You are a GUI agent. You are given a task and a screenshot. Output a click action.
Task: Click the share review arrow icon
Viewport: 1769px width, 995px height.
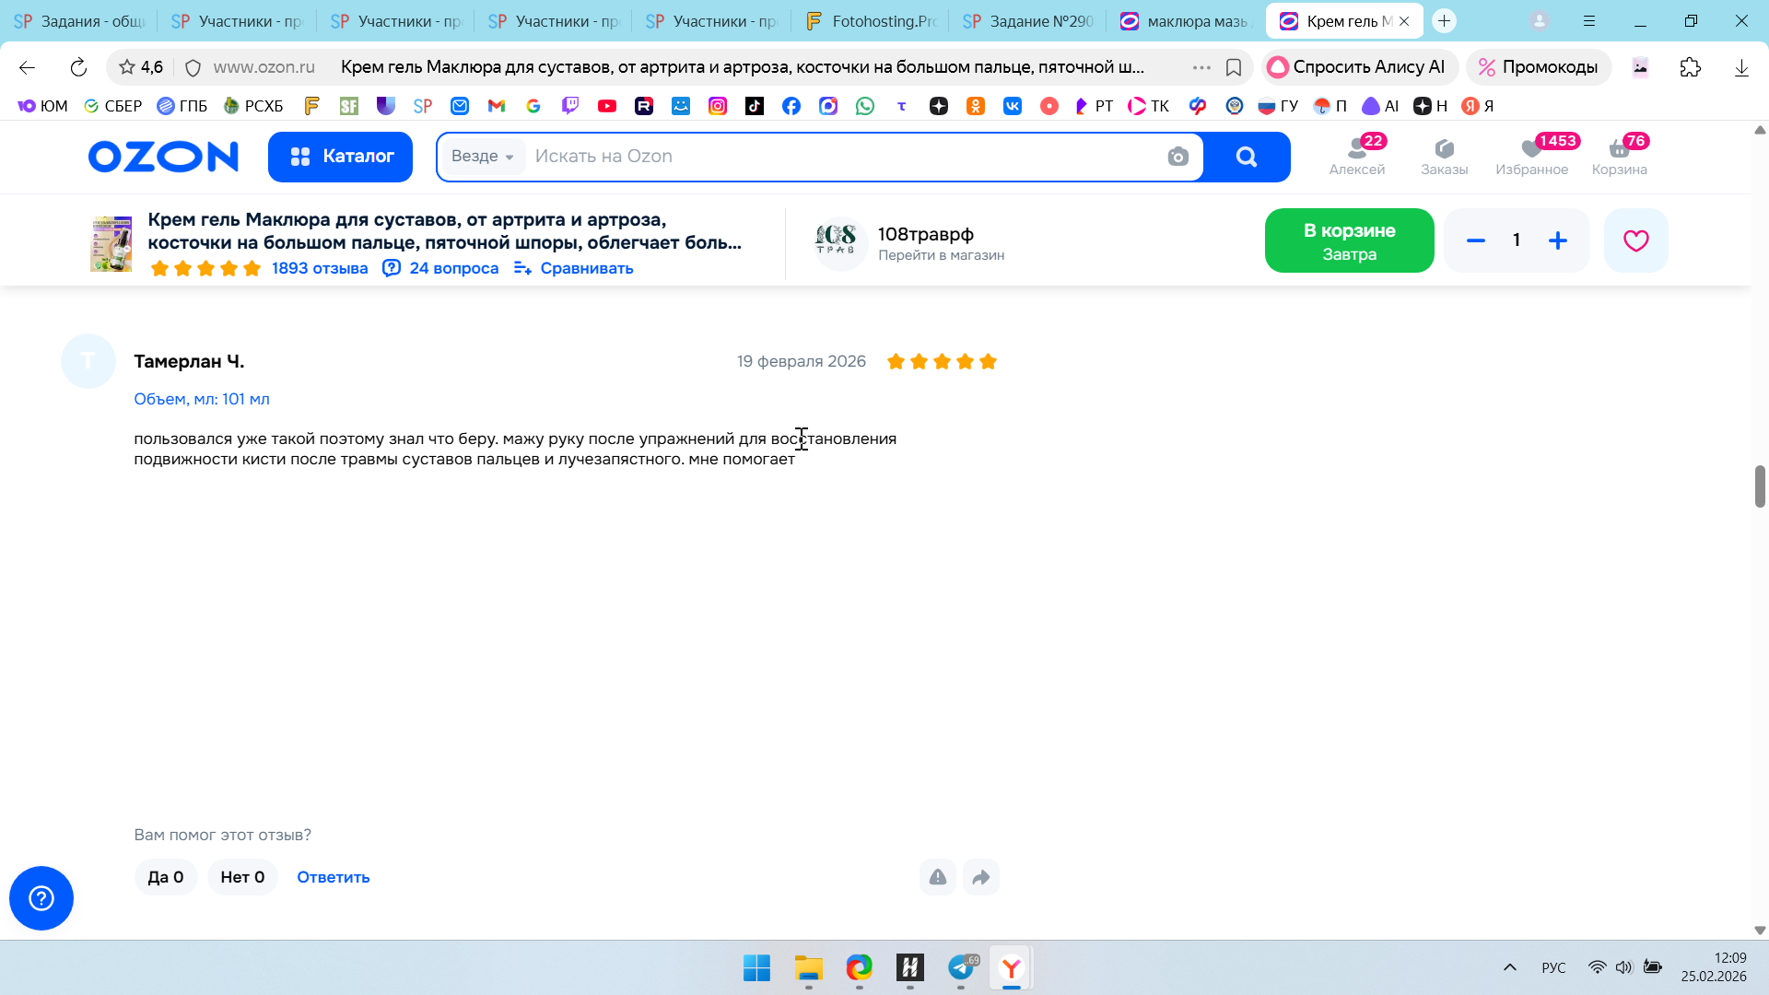click(x=981, y=877)
